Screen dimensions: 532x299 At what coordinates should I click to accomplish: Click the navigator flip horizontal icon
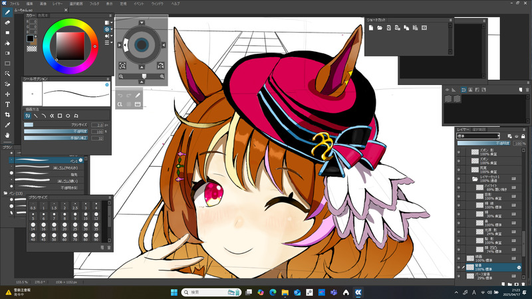point(160,65)
